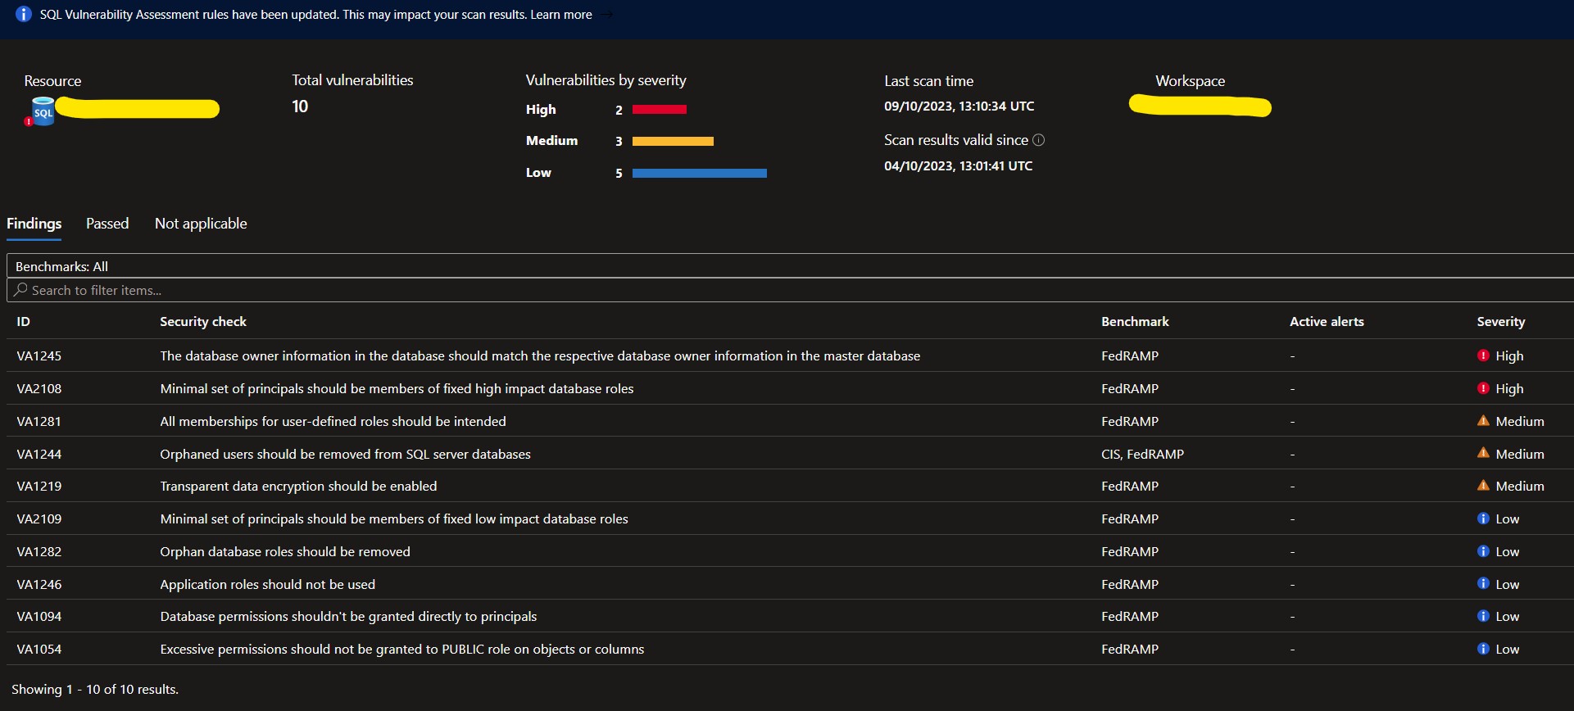Click the 'CIS, FedRAMP' benchmark cell
This screenshot has height=711, width=1574.
click(1142, 455)
